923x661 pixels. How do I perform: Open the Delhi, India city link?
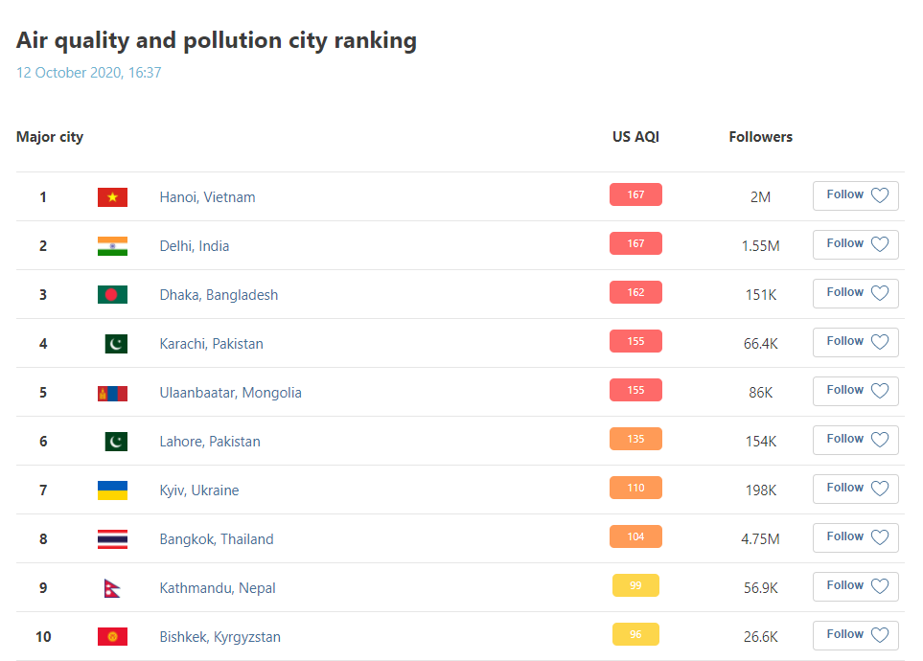click(195, 246)
